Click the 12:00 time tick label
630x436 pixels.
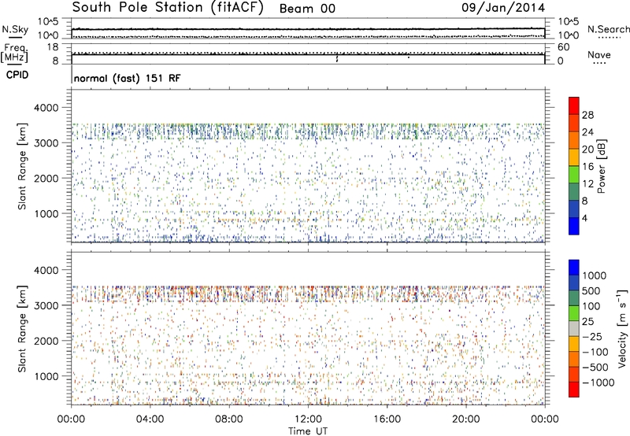coord(308,419)
